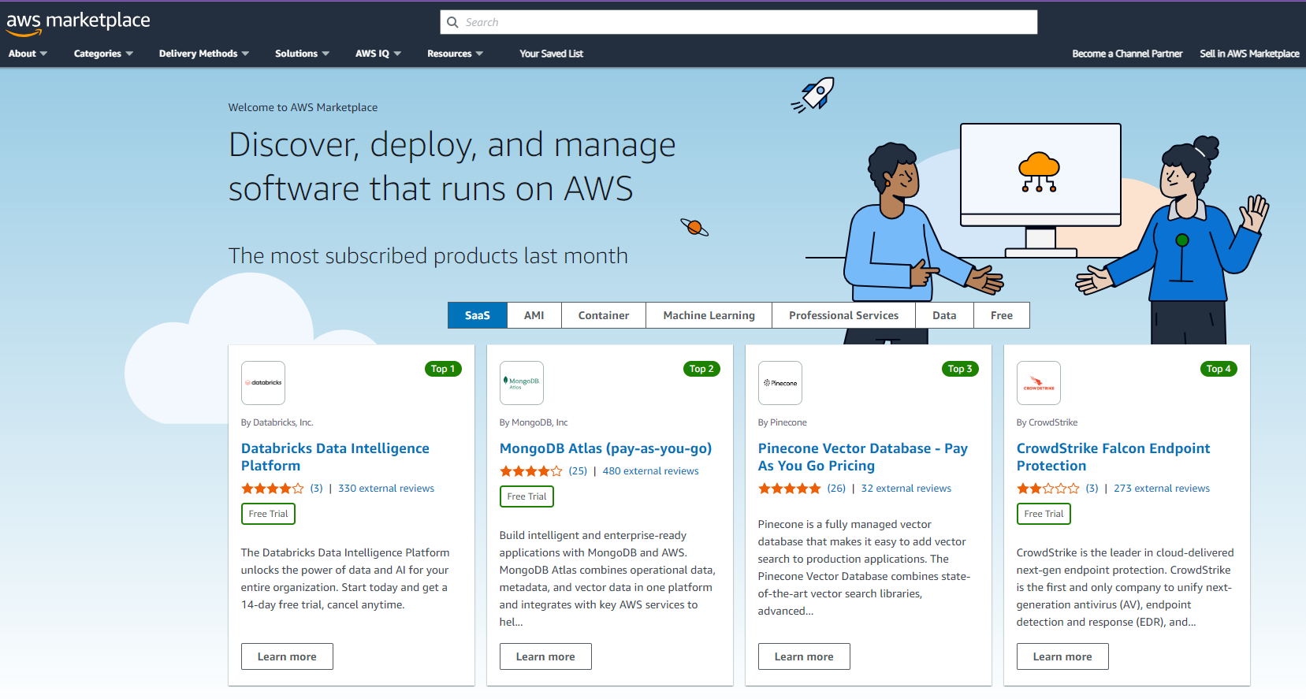This screenshot has width=1306, height=699.
Task: Select the Machine Learning tab
Action: pos(709,315)
